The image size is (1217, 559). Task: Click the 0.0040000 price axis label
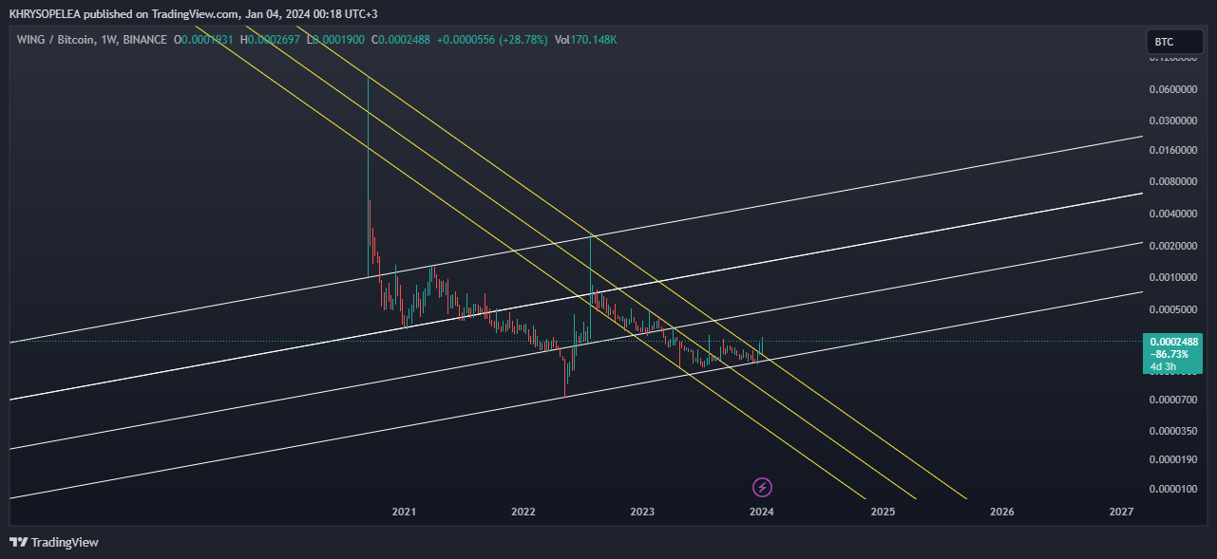point(1173,214)
